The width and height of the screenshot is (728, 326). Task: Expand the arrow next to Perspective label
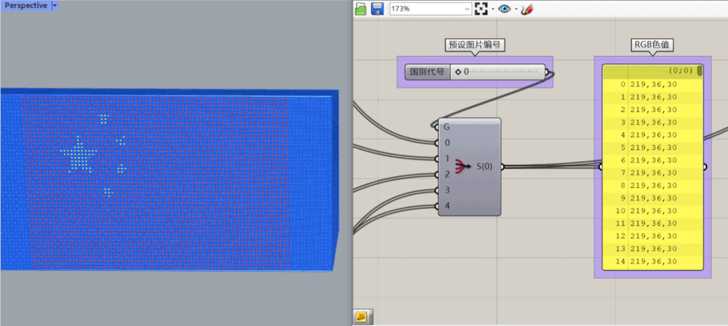point(55,5)
